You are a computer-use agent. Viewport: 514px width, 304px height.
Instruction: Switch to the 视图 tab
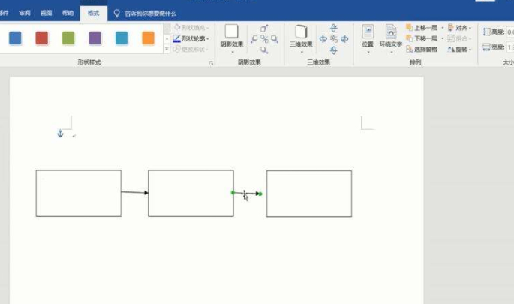click(x=47, y=14)
